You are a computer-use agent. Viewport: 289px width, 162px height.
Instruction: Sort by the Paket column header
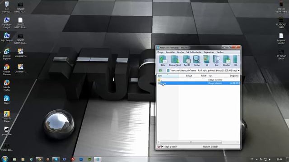(x=200, y=76)
